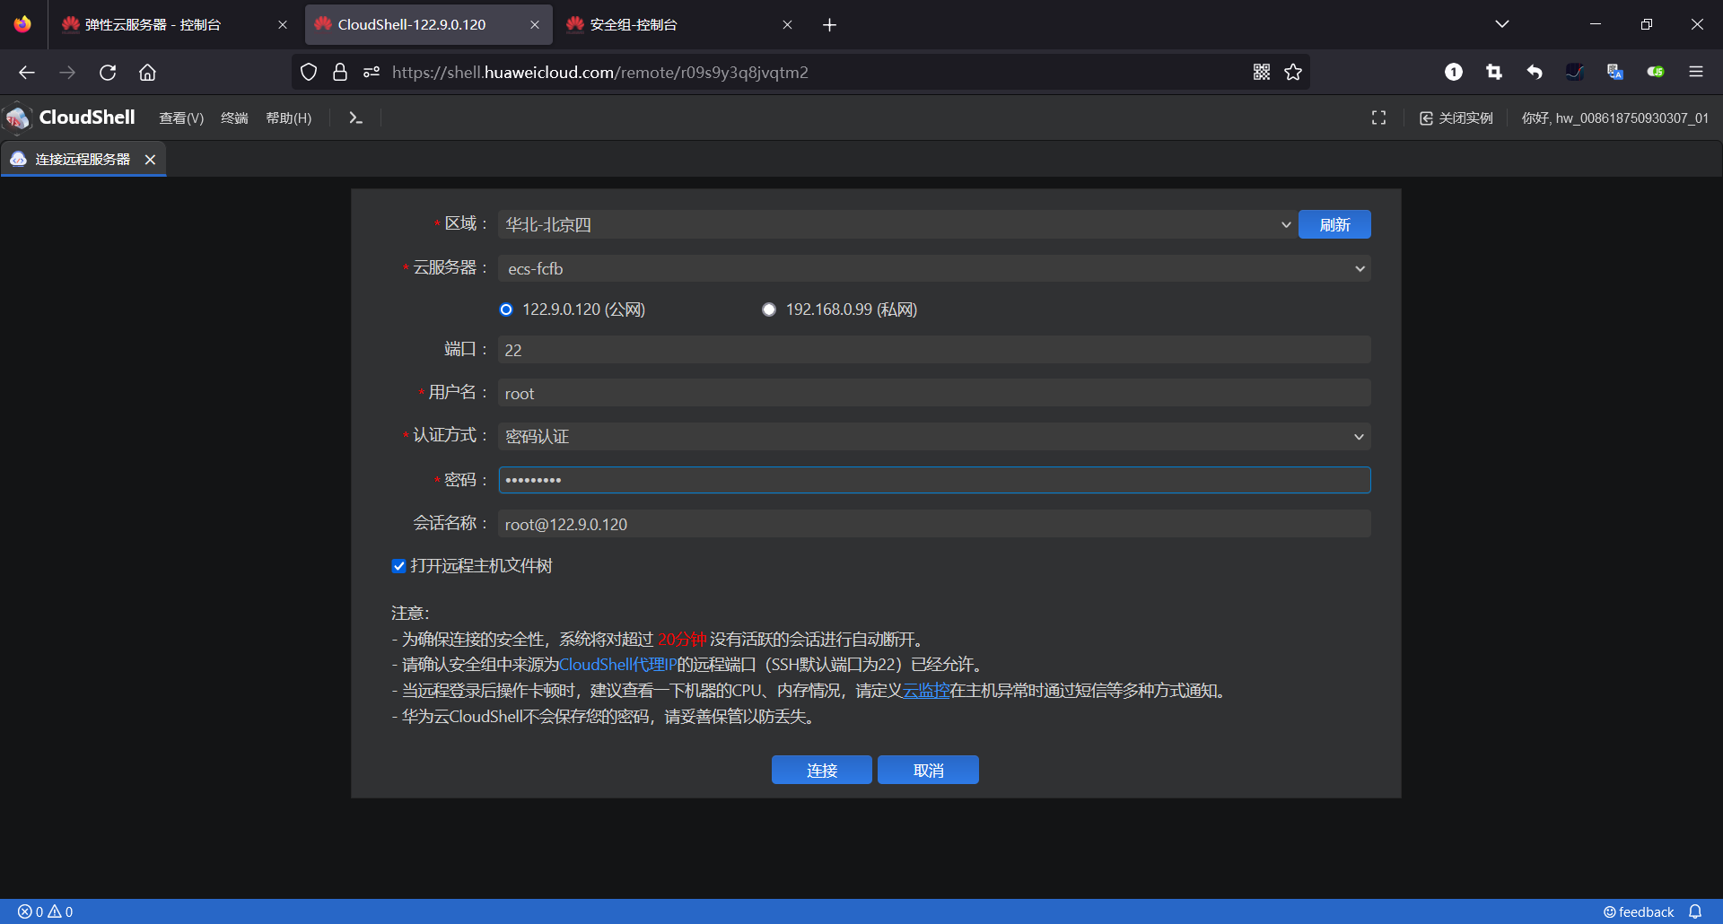The height and width of the screenshot is (924, 1723).
Task: Open the 云服务器 dropdown showing ecs-fcfb
Action: click(1360, 268)
